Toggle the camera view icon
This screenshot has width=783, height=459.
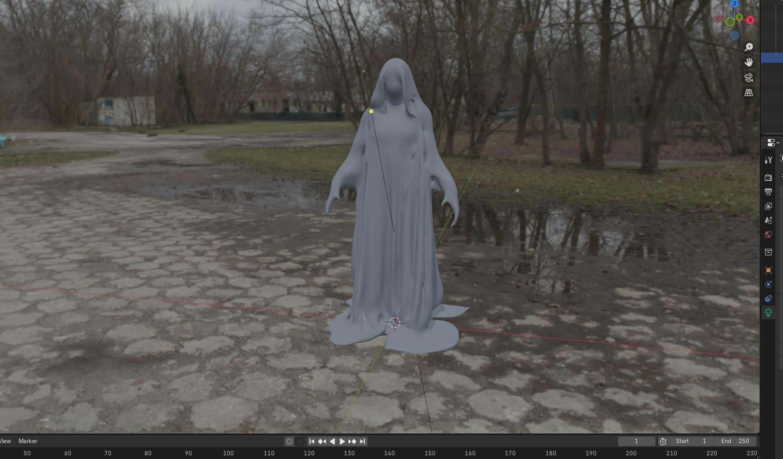(x=749, y=77)
